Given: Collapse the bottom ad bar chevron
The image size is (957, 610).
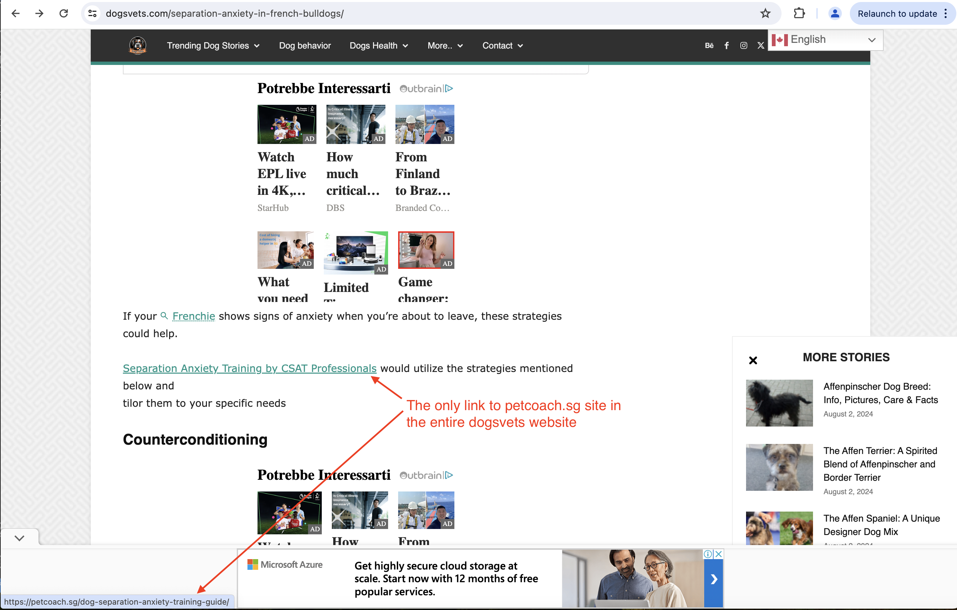Looking at the screenshot, I should (x=19, y=538).
